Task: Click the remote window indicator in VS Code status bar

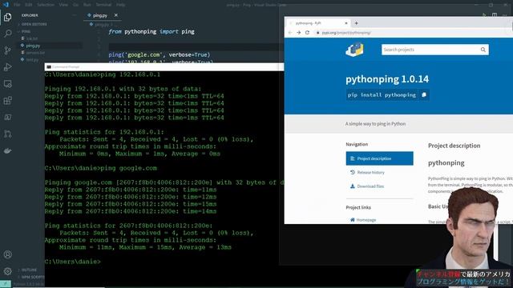Action: point(6,284)
